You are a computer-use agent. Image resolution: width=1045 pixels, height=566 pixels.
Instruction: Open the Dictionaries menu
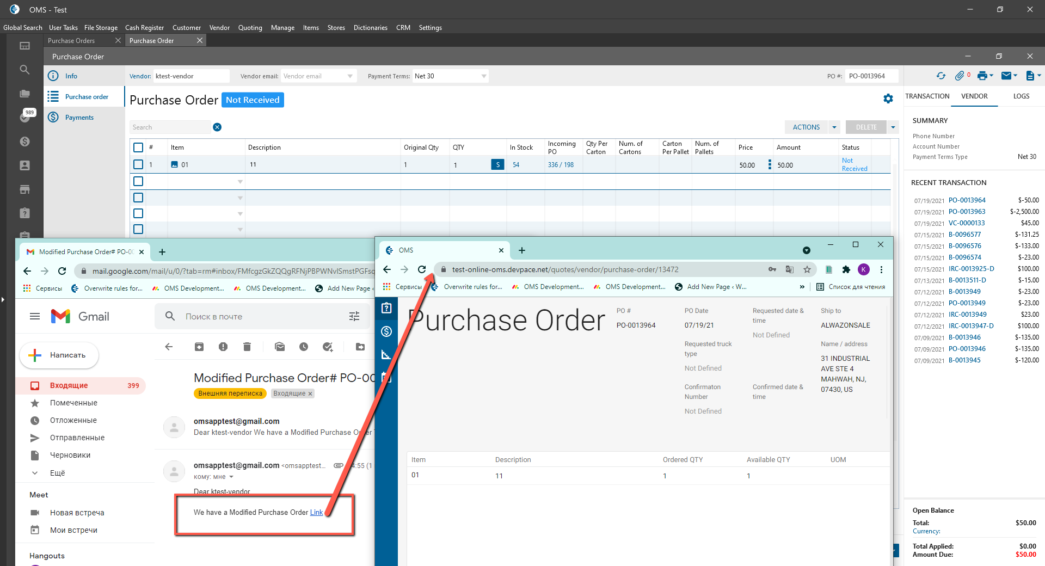point(370,28)
